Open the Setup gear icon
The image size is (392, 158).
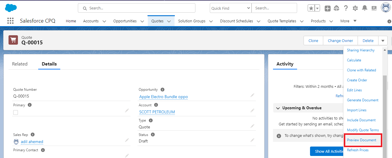coord(355,8)
